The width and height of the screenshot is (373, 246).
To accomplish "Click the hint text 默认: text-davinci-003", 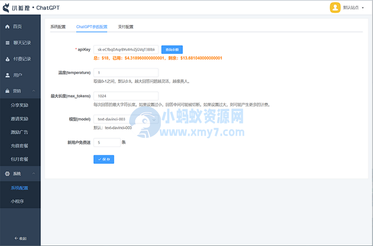I will (112, 128).
